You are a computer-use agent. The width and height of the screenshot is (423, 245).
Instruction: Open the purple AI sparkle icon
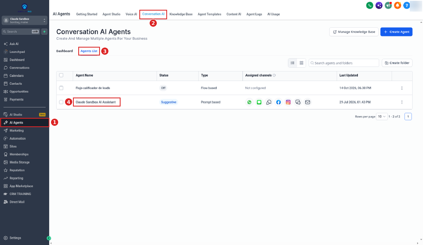point(379,5)
